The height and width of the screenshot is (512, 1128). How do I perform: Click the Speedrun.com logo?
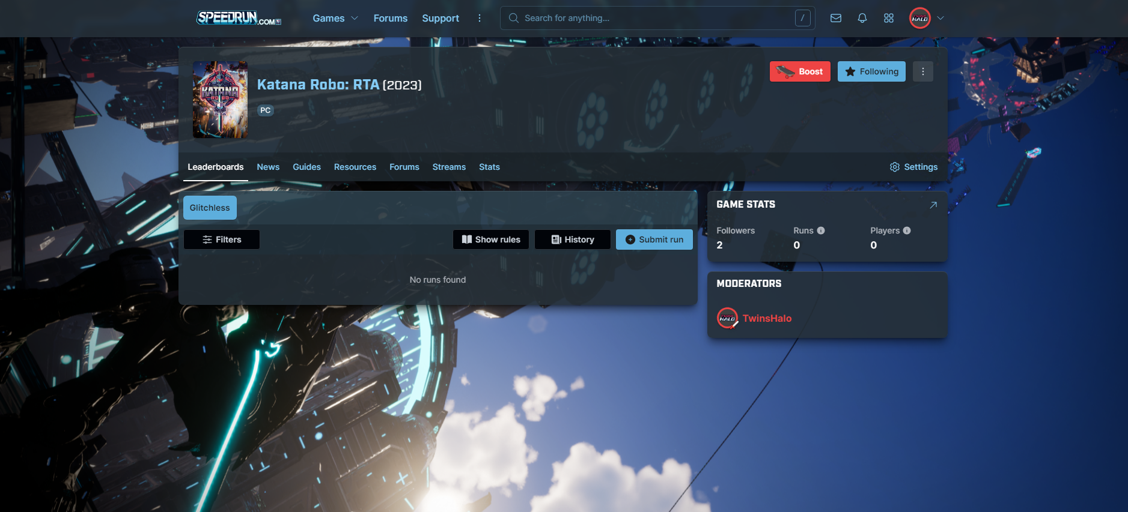tap(239, 18)
